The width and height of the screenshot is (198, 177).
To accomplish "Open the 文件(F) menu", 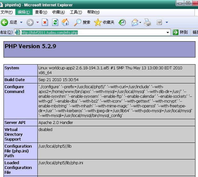I will coord(7,12).
